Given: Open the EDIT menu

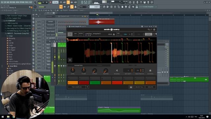Looking at the screenshot, I should 5,2.
